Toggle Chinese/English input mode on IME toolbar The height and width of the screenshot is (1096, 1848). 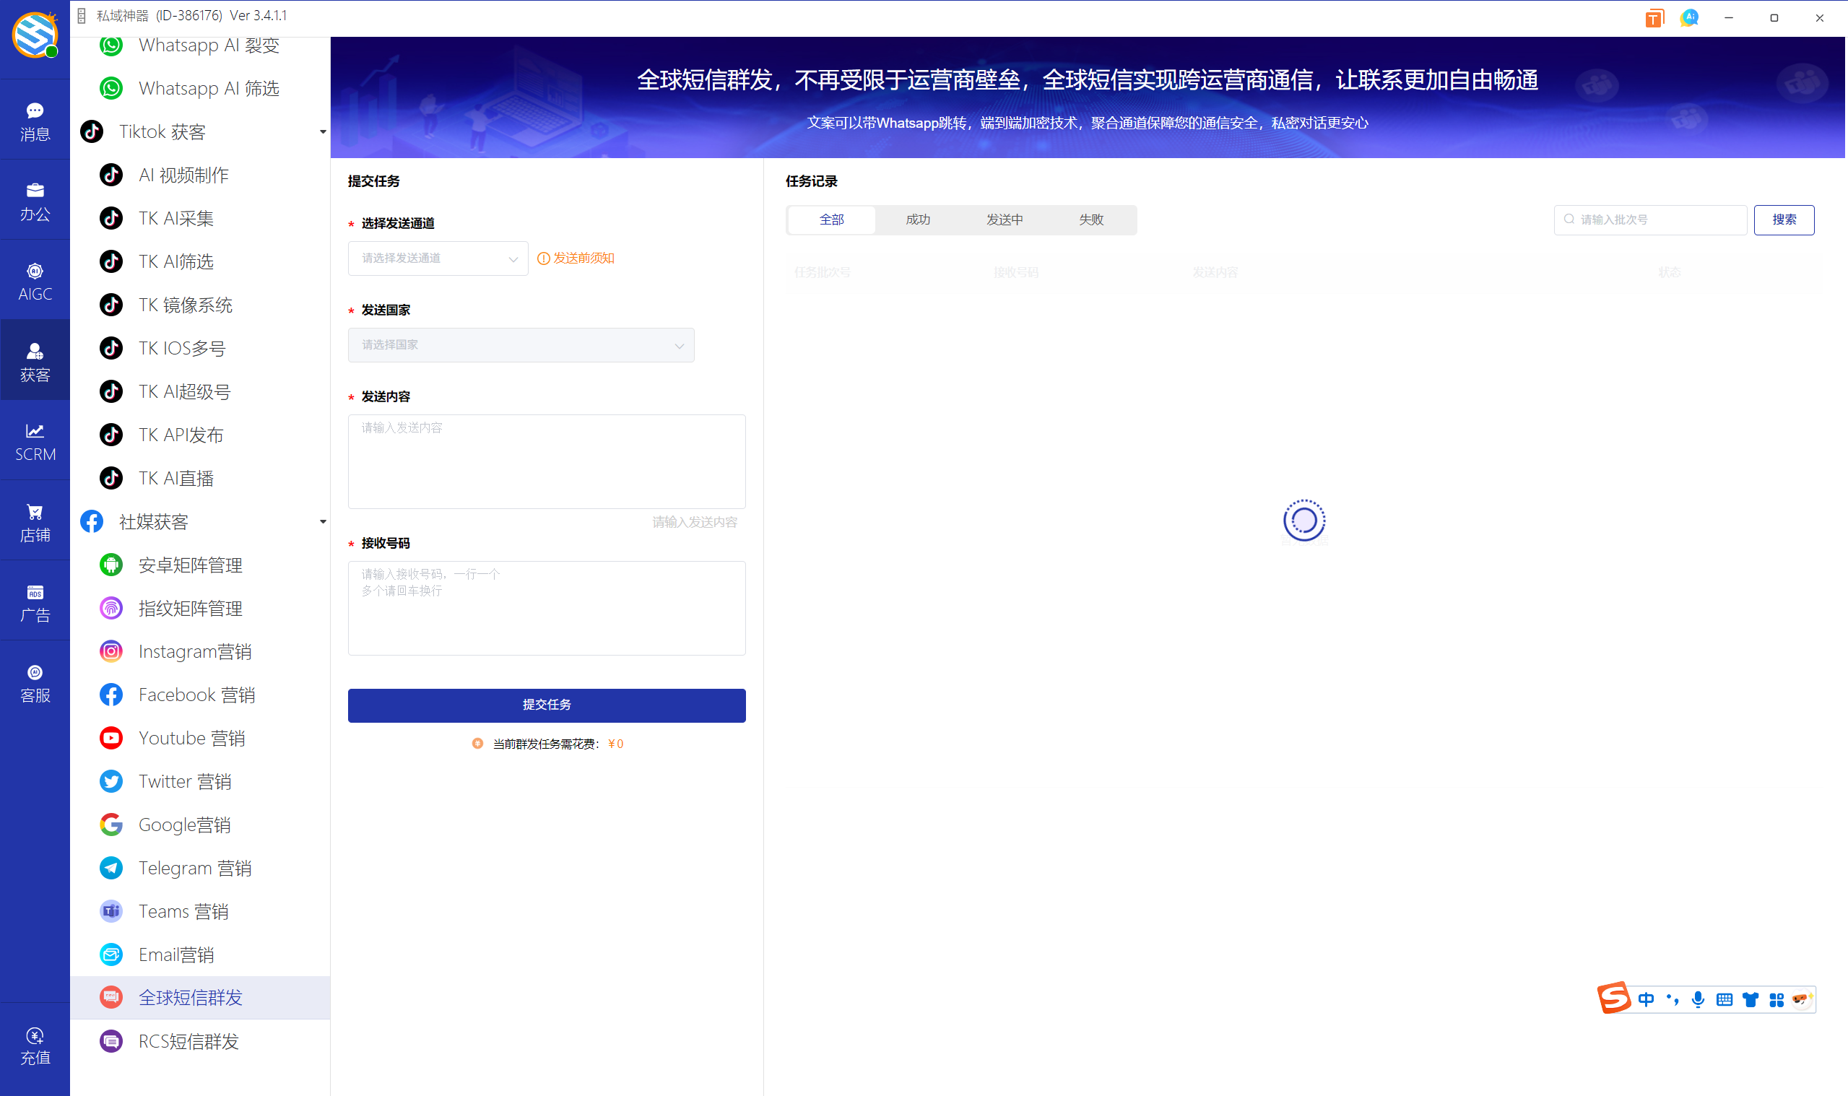(1646, 999)
